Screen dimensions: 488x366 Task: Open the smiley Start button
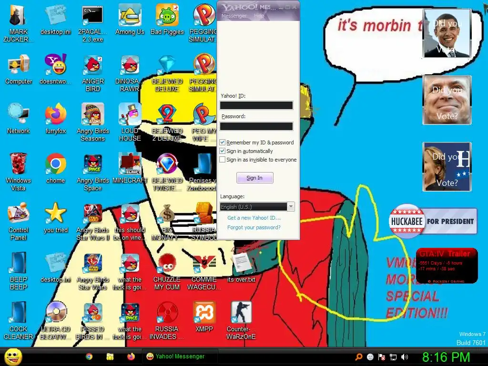13,357
